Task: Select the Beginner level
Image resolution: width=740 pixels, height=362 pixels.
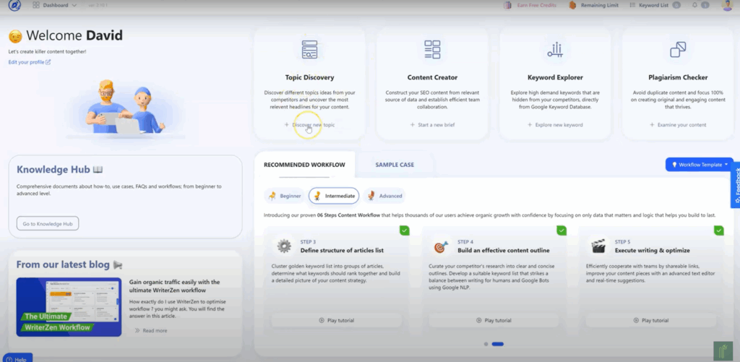Action: click(285, 196)
